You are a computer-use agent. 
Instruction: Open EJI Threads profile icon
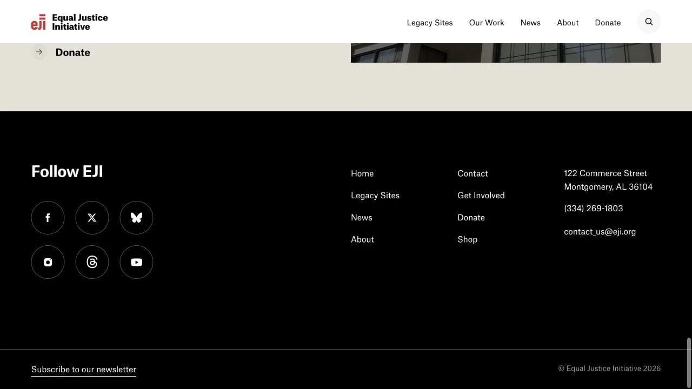tap(92, 262)
